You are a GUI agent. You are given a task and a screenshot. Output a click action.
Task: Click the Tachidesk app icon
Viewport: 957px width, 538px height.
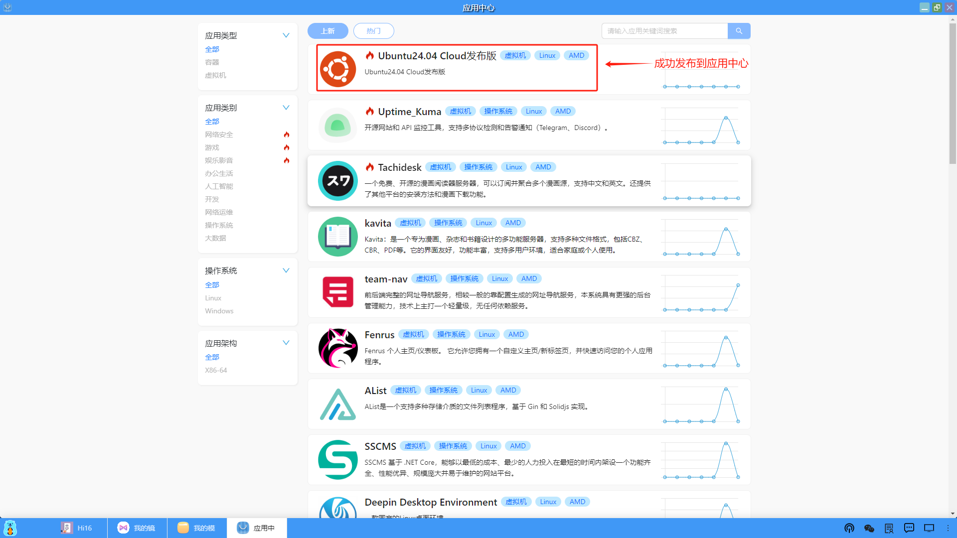click(337, 181)
